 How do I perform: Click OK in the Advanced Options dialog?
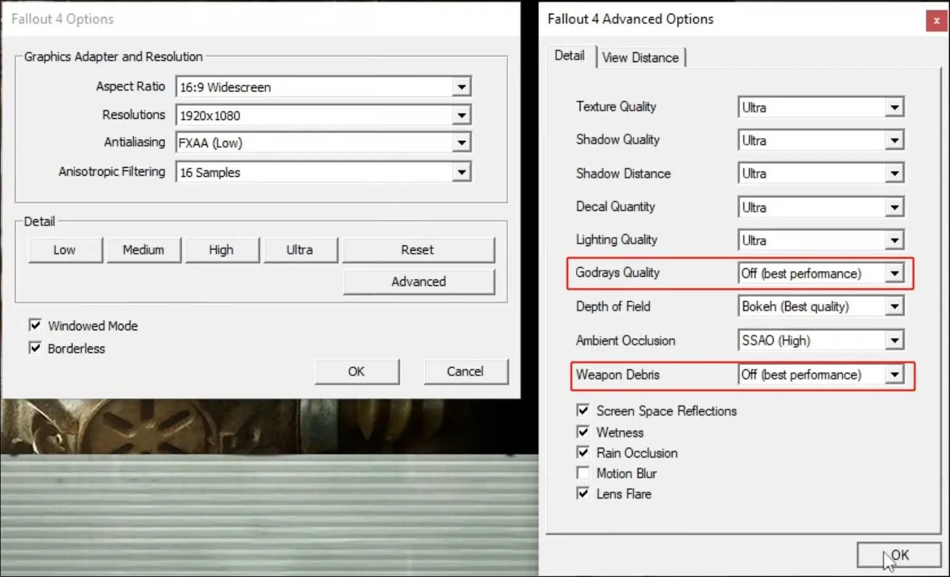pos(899,555)
